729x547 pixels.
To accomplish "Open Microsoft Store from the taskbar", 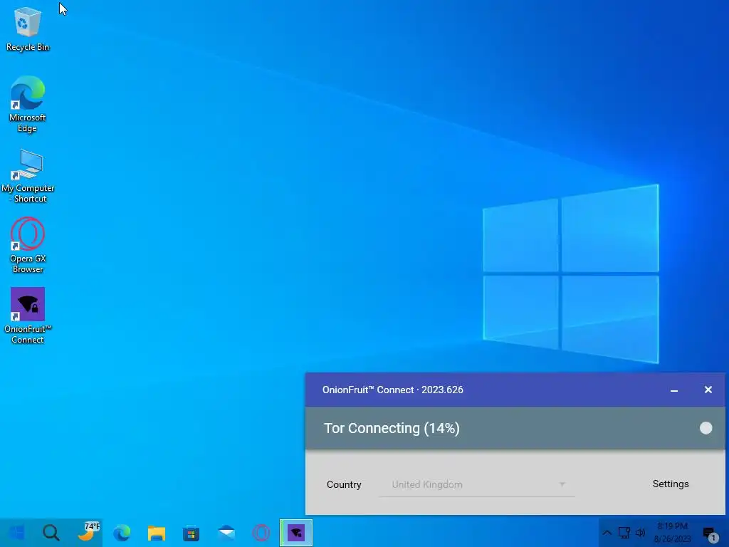I will click(191, 533).
